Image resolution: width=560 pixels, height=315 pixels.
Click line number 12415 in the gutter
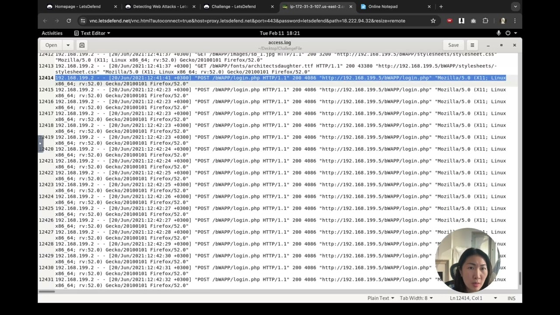[46, 90]
